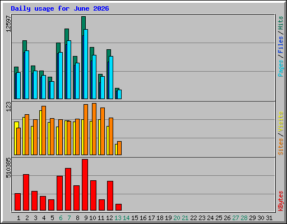Viewport: 287px width, 224px height.
Task: Click the day 2 hits bar
Action: tap(25, 46)
